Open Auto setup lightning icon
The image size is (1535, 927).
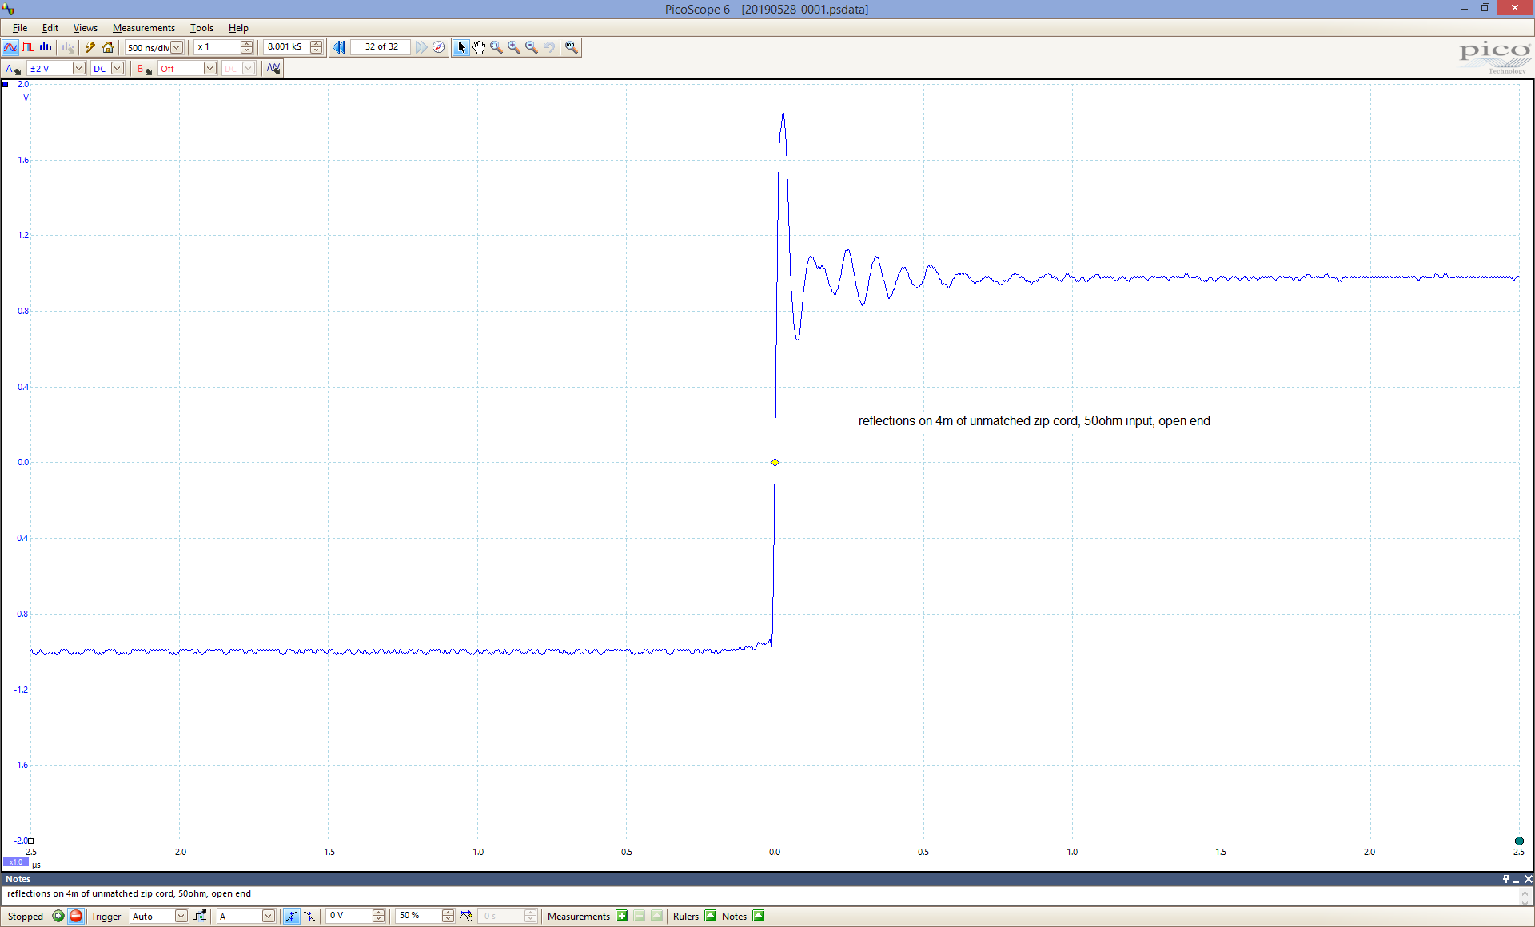click(x=90, y=47)
